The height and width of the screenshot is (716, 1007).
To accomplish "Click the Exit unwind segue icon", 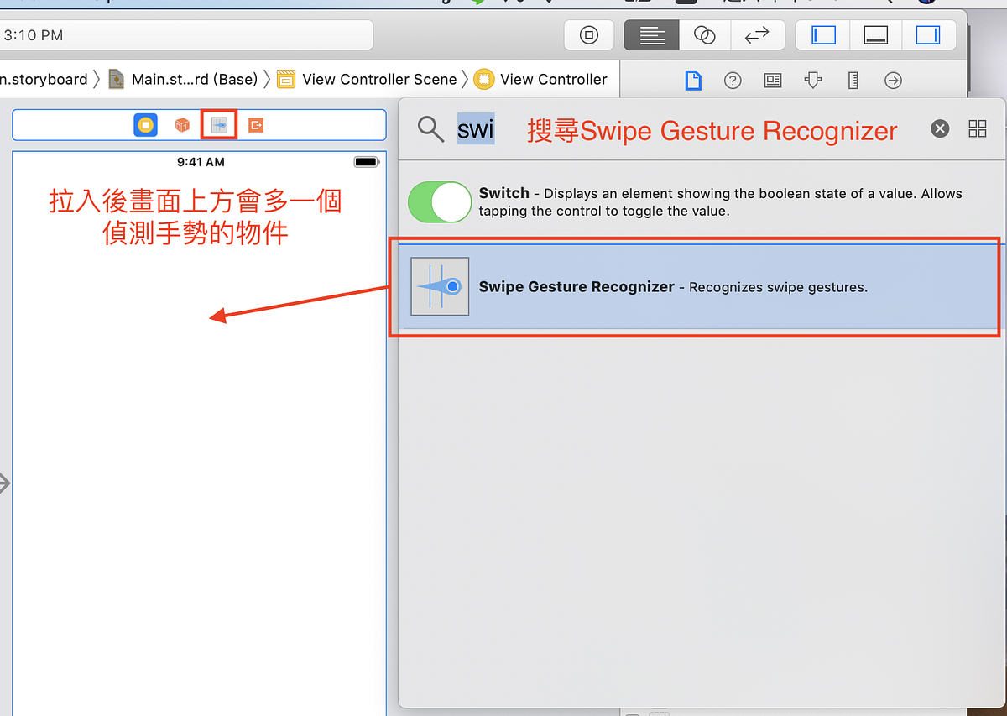I will pyautogui.click(x=255, y=124).
